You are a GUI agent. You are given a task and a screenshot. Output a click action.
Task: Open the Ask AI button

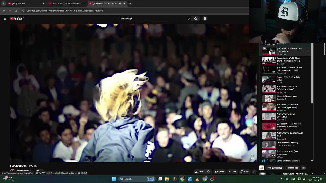pos(232,172)
